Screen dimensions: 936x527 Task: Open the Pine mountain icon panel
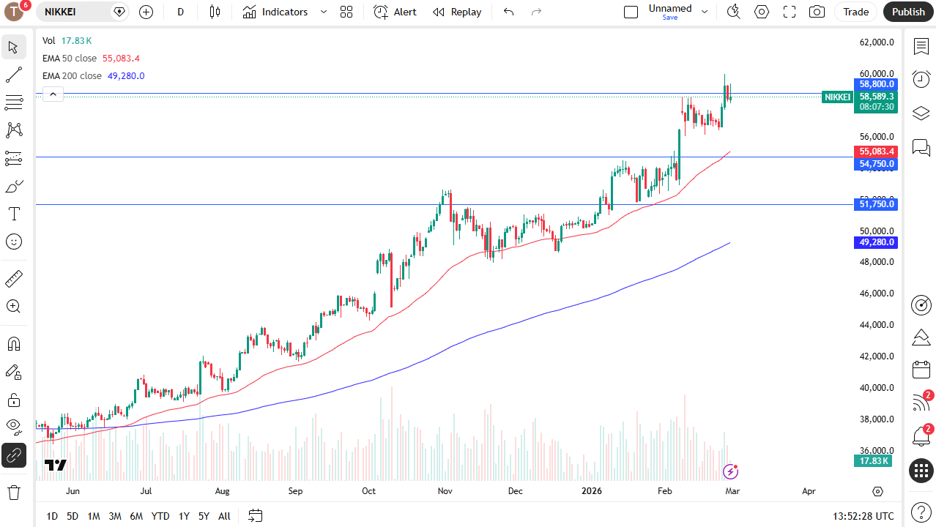921,337
